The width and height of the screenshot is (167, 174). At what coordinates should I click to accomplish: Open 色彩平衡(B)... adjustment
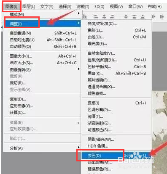click(117, 66)
